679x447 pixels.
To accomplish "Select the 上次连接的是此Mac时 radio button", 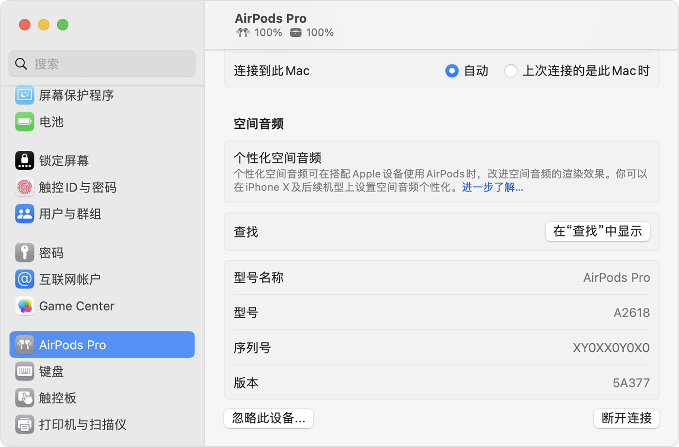I will [511, 71].
